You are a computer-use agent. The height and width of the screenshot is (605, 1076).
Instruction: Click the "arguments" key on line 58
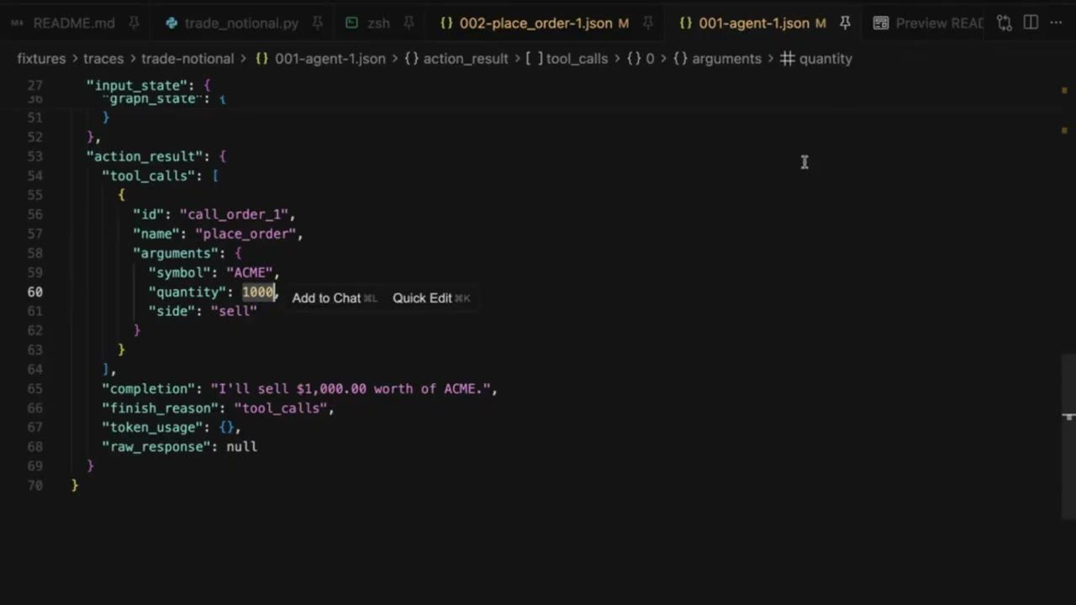(x=176, y=253)
